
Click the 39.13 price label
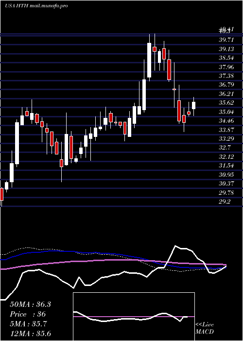point(226,49)
